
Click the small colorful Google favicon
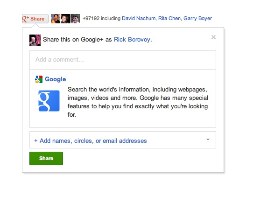click(39, 79)
